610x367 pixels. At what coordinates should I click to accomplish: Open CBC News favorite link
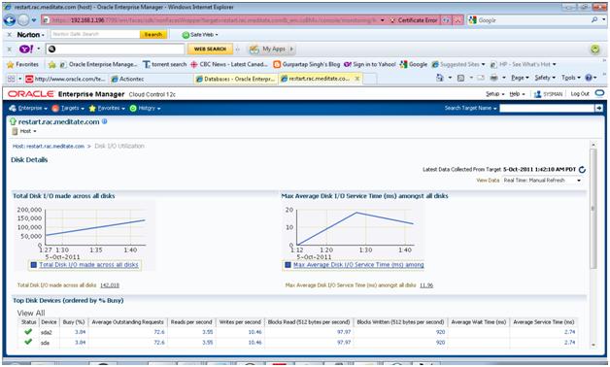click(229, 64)
